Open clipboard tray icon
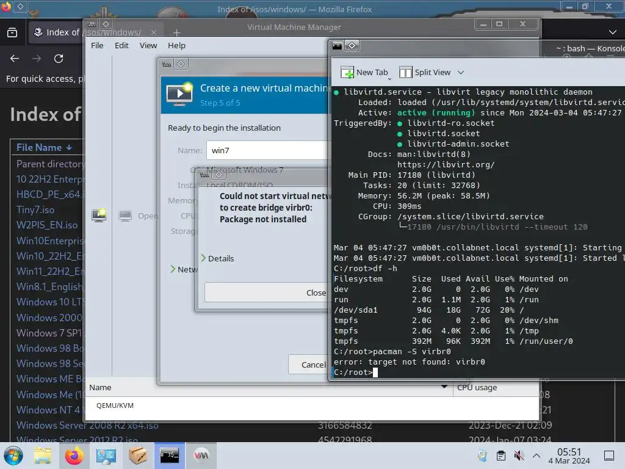 tap(501, 456)
